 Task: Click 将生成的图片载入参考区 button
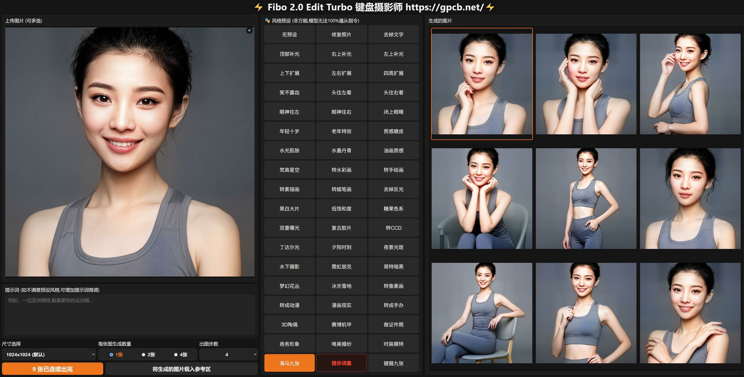182,369
